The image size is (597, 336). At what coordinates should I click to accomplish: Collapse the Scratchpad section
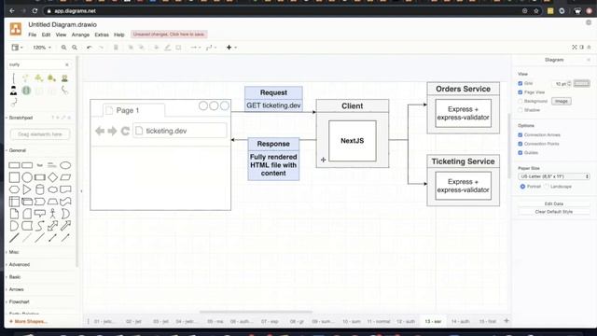tap(21, 118)
